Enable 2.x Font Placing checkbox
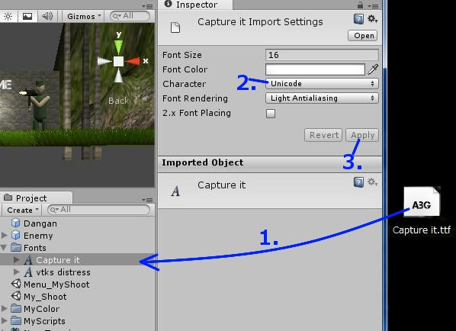The width and height of the screenshot is (456, 331). click(271, 114)
